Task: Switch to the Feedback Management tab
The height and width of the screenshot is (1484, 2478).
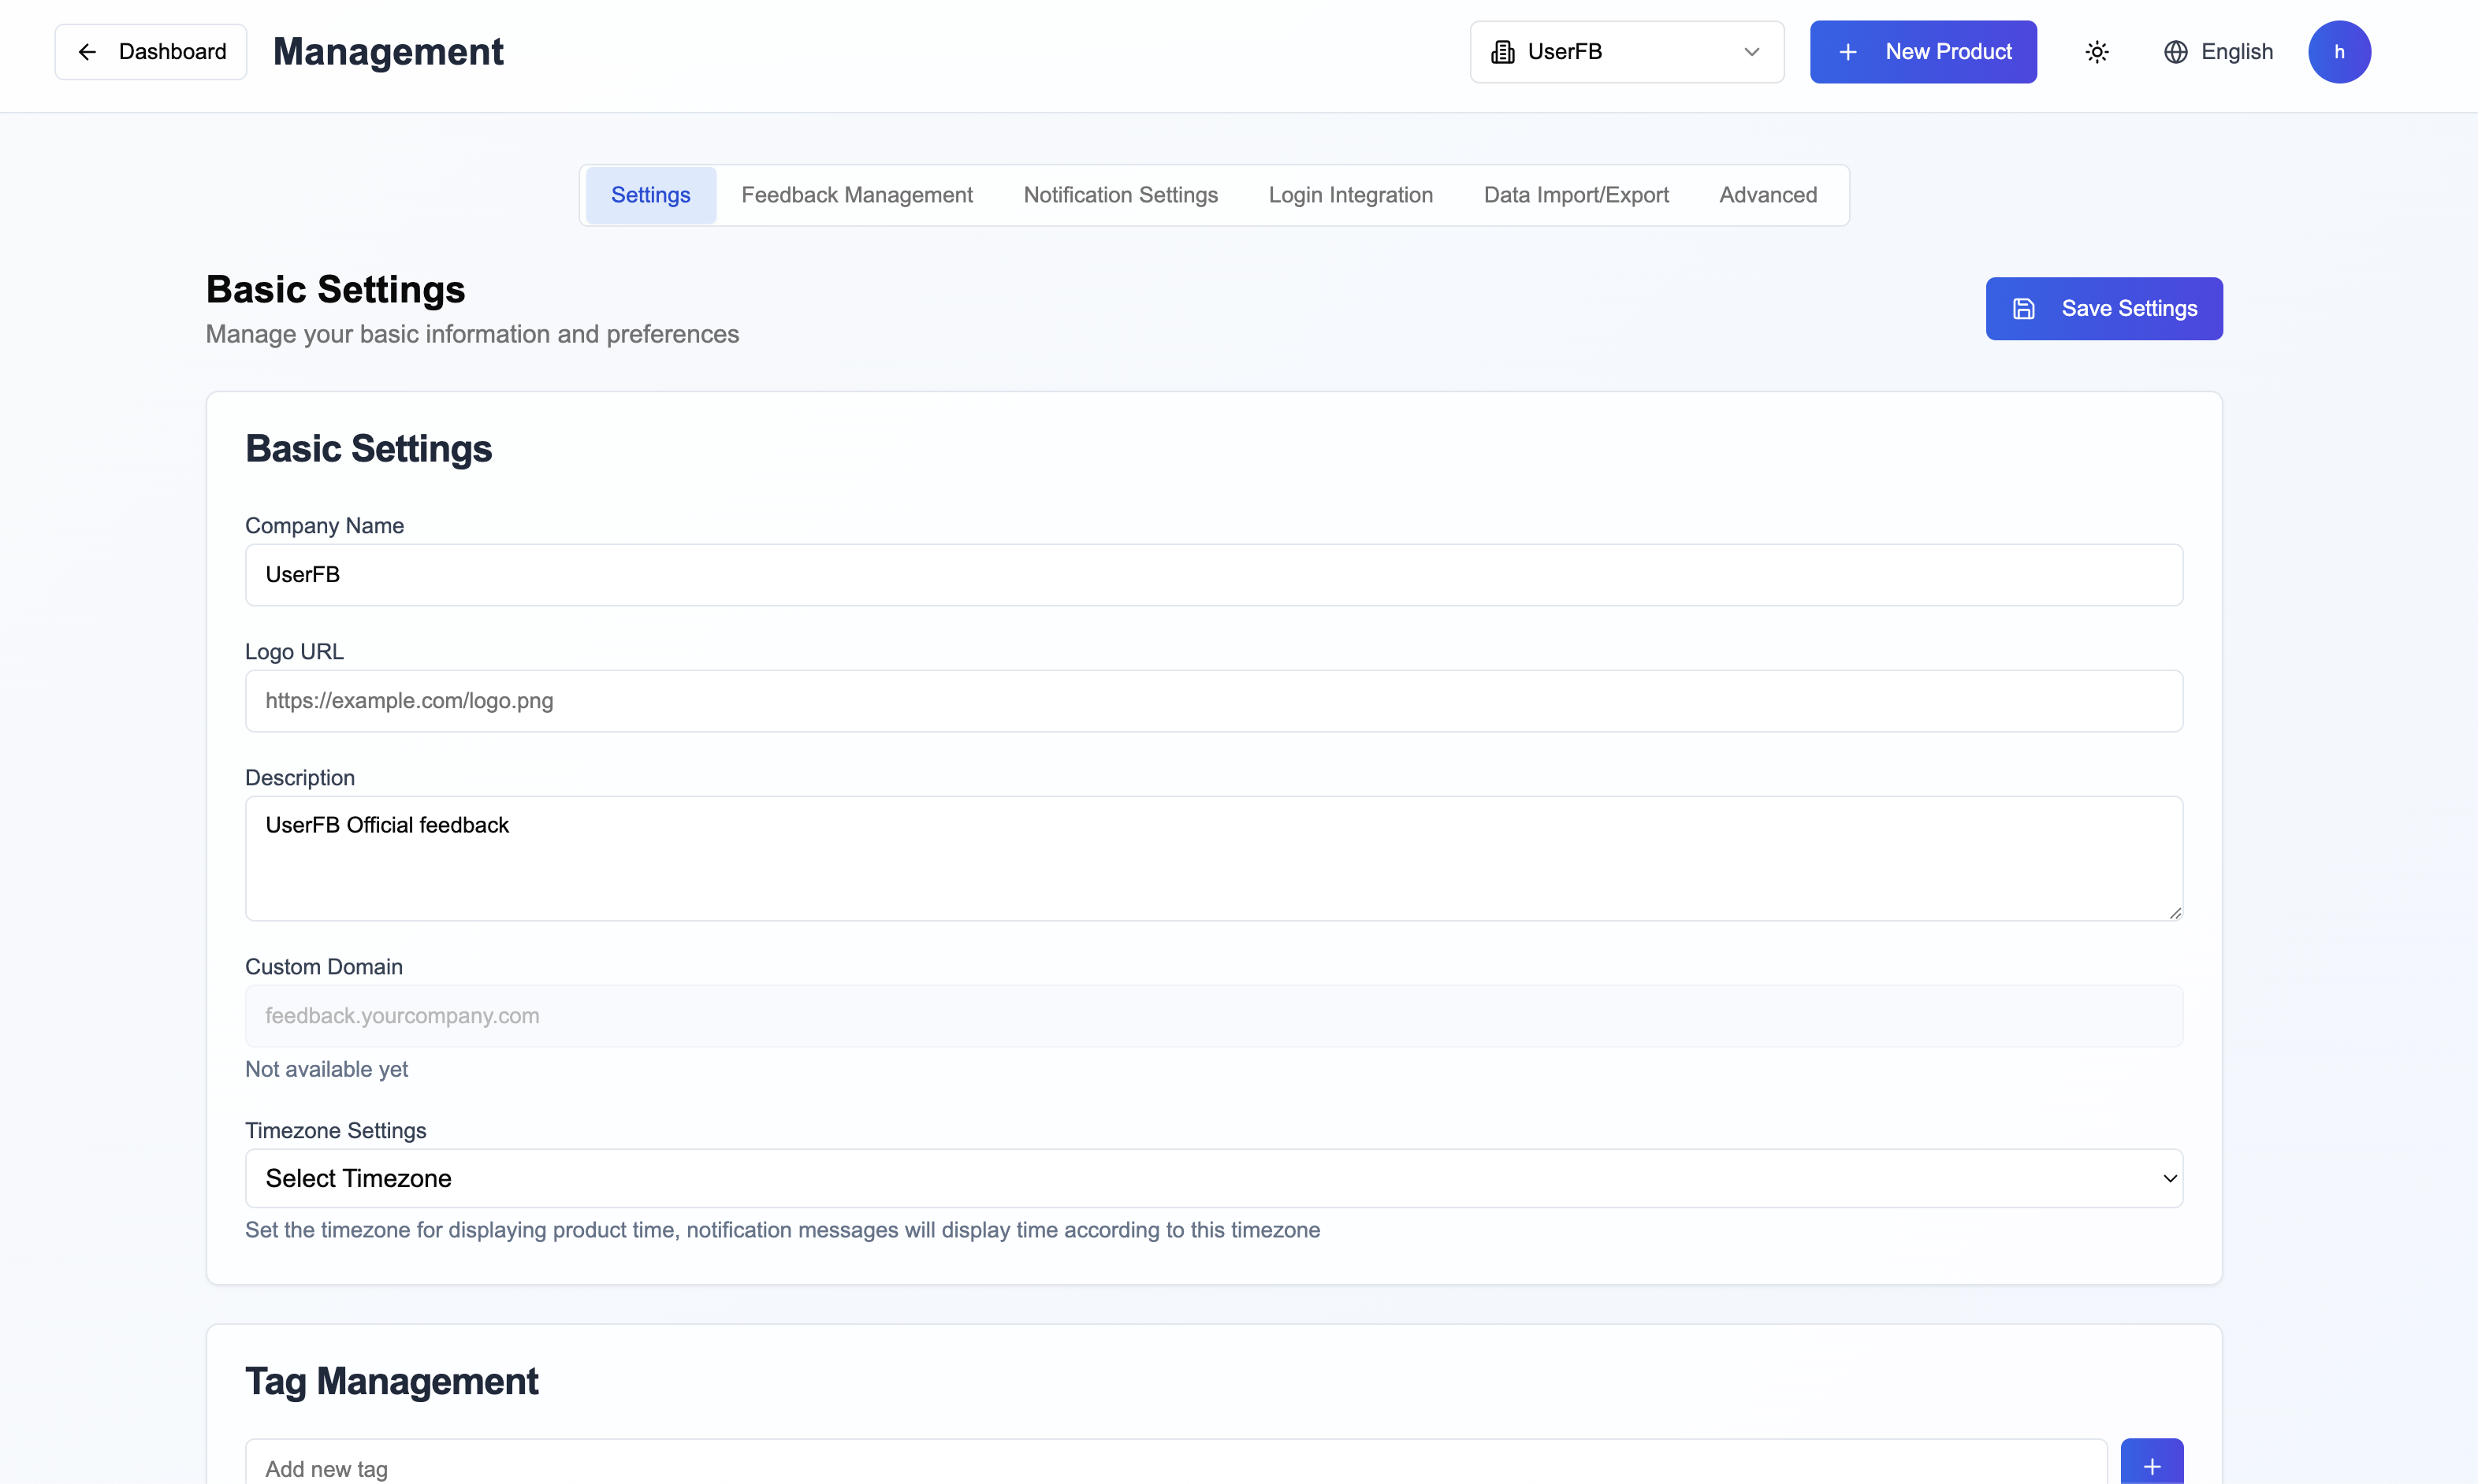Action: tap(857, 195)
